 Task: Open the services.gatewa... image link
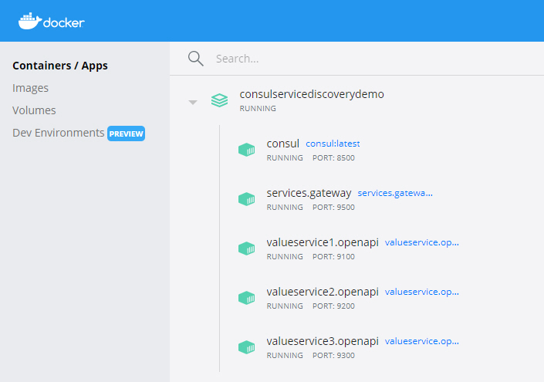click(x=395, y=193)
